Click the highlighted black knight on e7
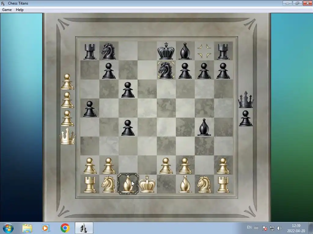The height and width of the screenshot is (234, 313). (x=166, y=70)
